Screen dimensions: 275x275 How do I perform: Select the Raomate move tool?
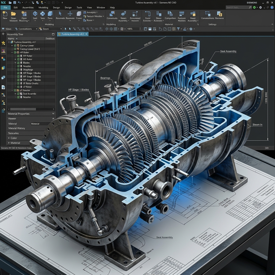(70, 14)
